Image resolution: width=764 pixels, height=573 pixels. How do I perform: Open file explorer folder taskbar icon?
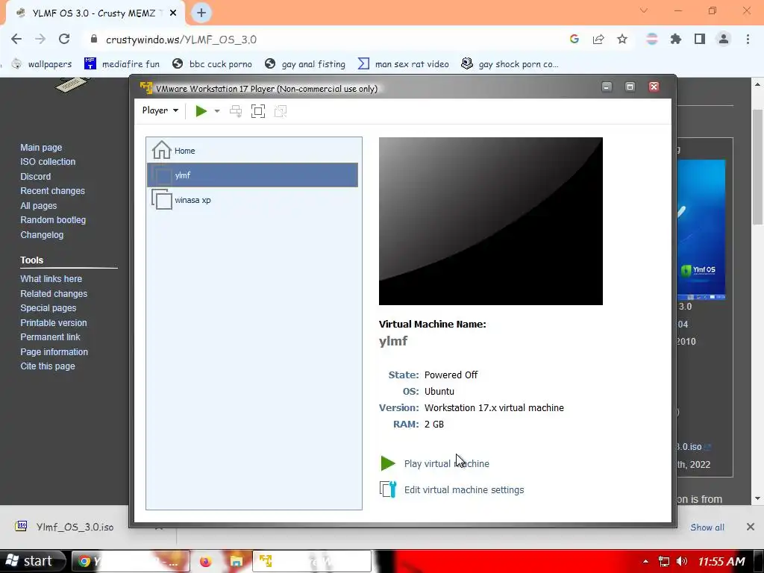click(x=237, y=561)
